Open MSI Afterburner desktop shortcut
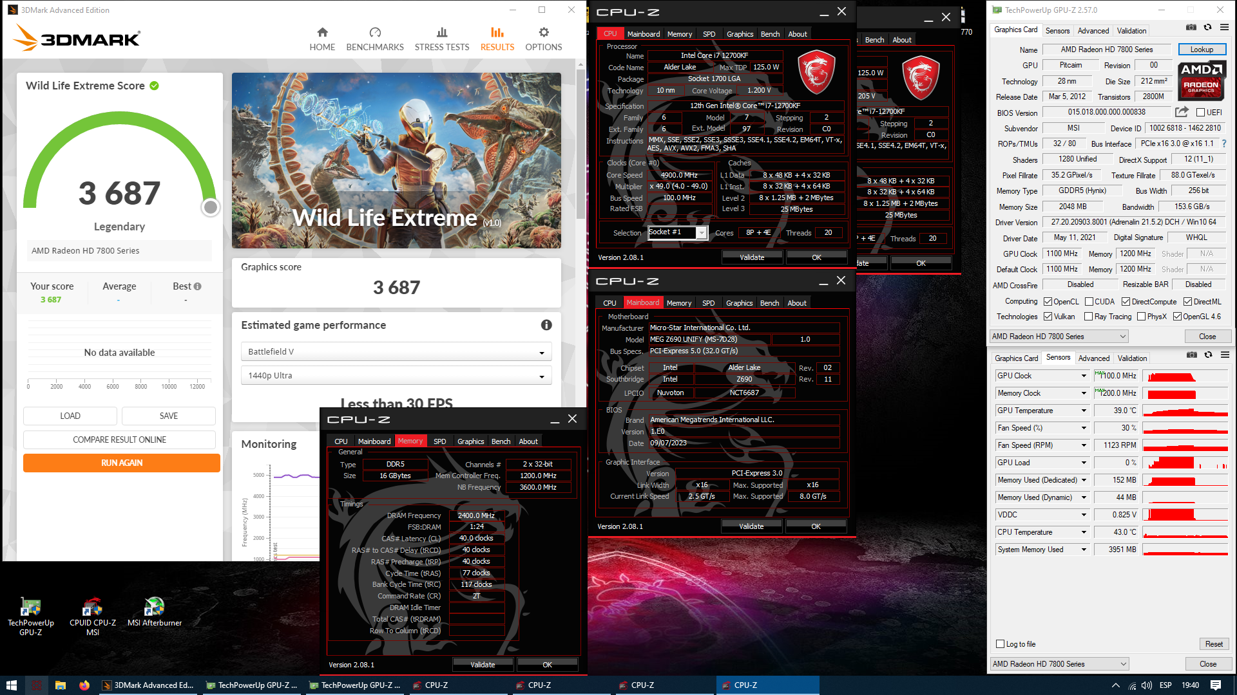The width and height of the screenshot is (1237, 695). tap(155, 612)
